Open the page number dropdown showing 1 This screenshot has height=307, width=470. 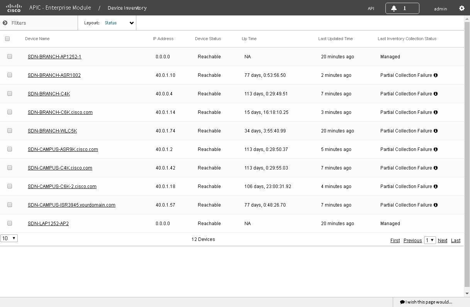[430, 240]
